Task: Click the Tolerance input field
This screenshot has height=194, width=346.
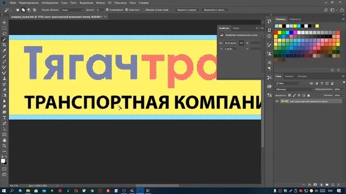Action: pos(99,10)
